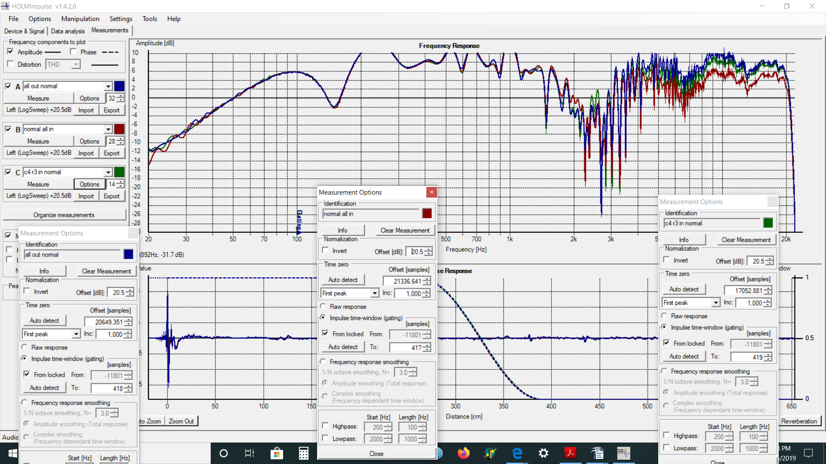Open Settings gear in taskbar
This screenshot has width=826, height=464.
click(x=543, y=453)
